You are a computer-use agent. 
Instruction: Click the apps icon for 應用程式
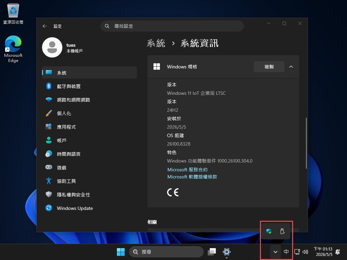(x=49, y=127)
